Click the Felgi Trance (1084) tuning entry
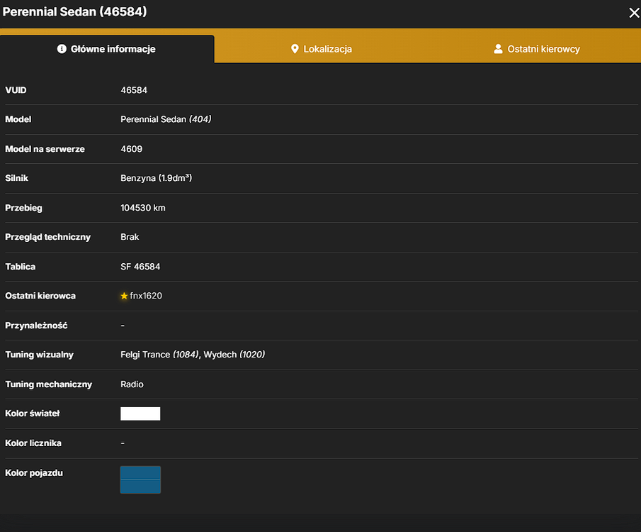641x532 pixels. point(159,355)
